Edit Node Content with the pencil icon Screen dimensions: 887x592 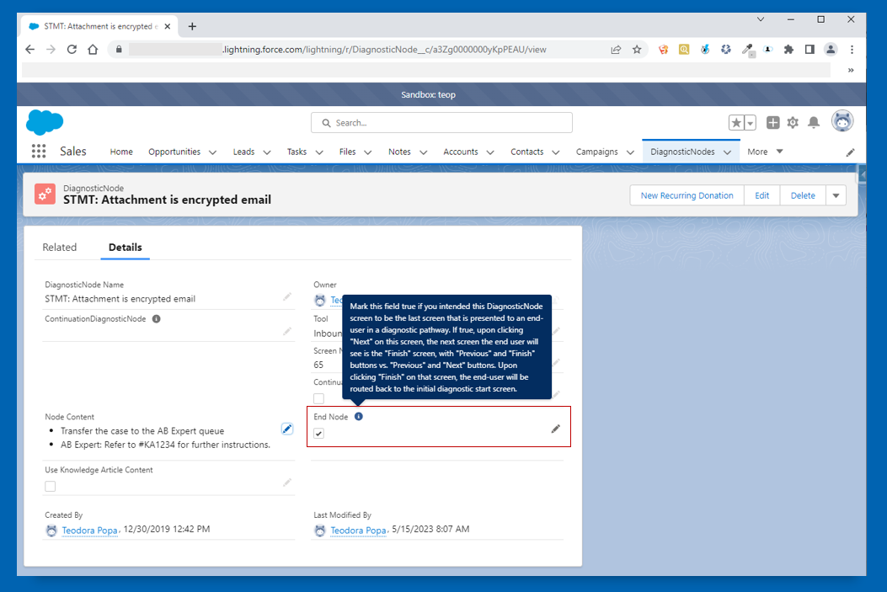287,428
